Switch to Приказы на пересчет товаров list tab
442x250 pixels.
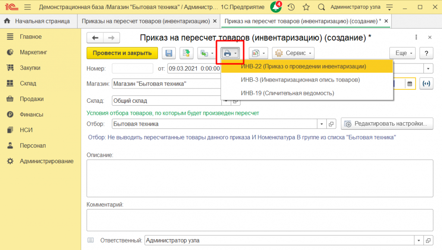click(146, 21)
